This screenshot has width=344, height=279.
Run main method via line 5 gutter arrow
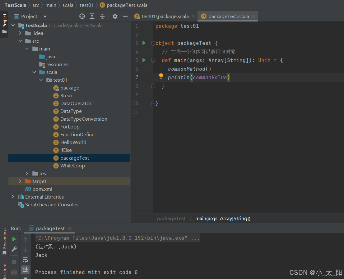coord(144,60)
